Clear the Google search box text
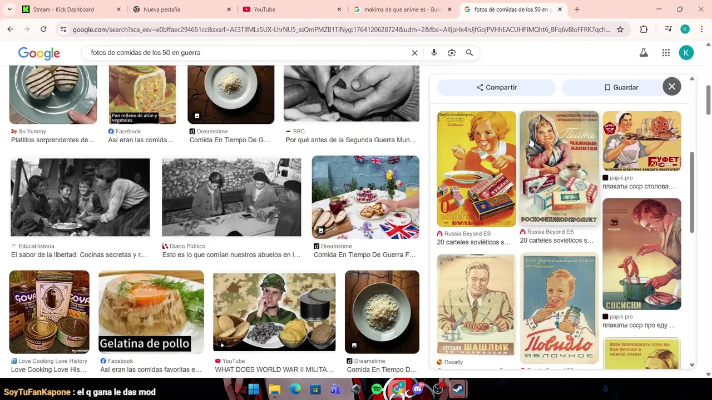This screenshot has height=400, width=712. coord(414,53)
